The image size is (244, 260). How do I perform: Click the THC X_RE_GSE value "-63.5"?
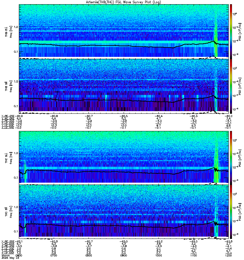pos(228,241)
